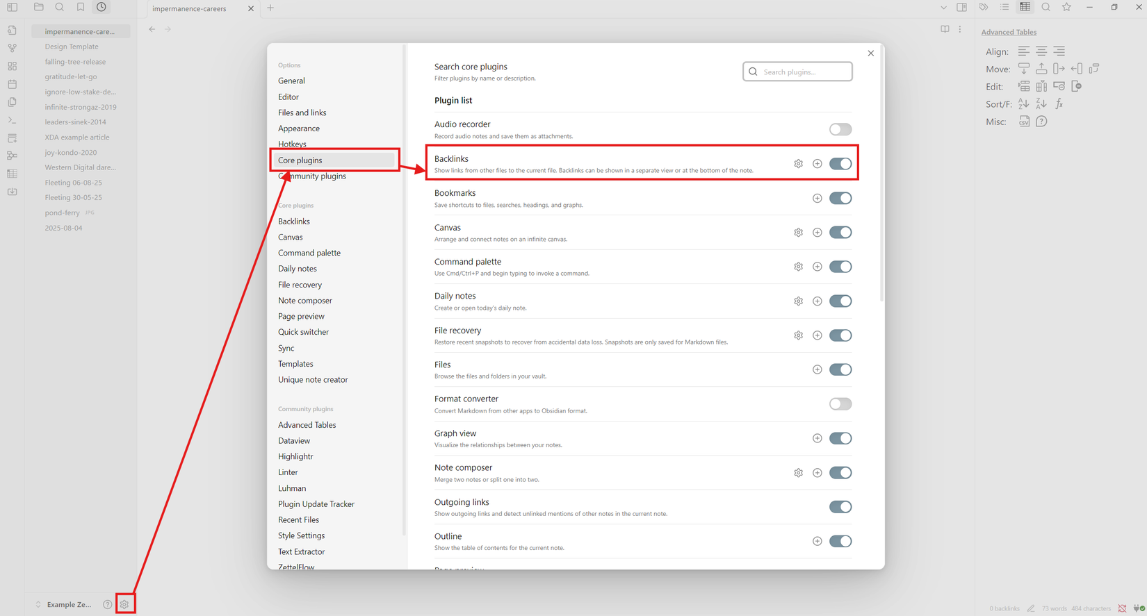Disable the Outgoing links toggle
The image size is (1147, 616).
(840, 507)
